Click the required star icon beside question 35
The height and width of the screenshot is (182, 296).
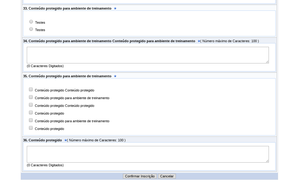click(115, 76)
